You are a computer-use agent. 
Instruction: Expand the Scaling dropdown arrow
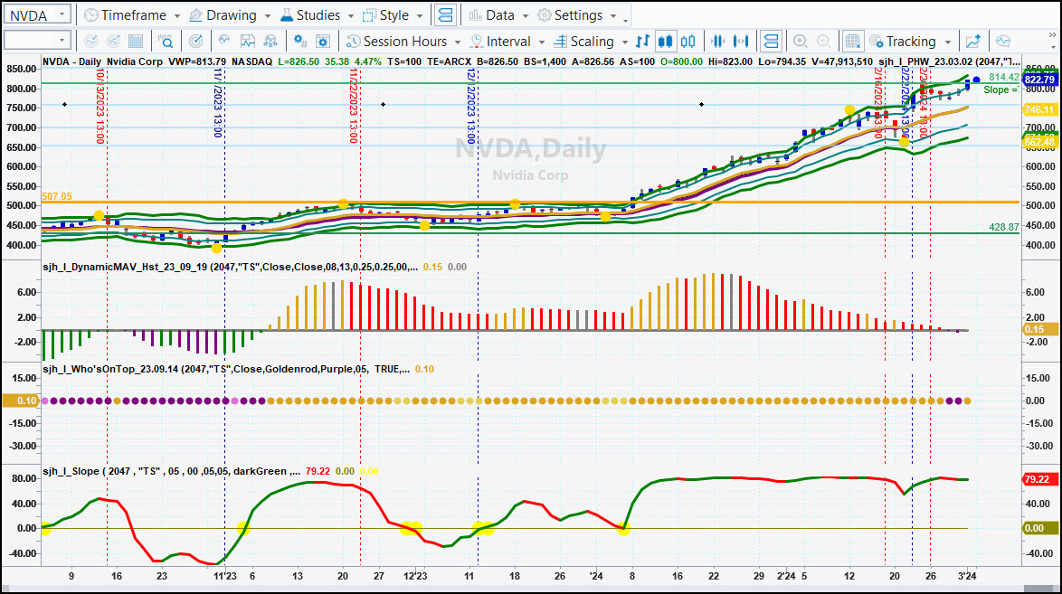(x=624, y=42)
